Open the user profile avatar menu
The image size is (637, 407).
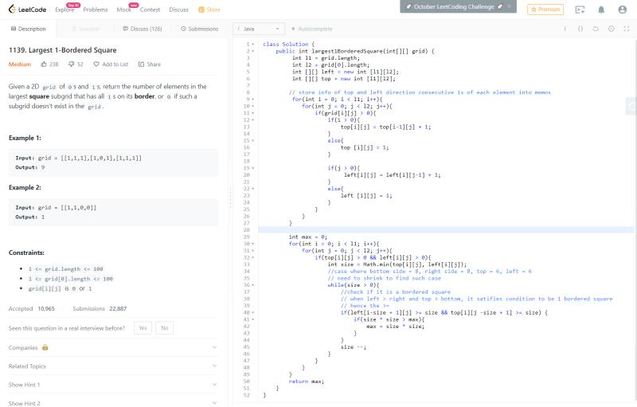(621, 10)
